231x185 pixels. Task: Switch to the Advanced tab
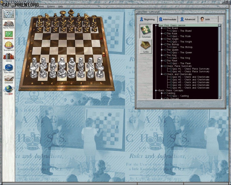[188, 19]
